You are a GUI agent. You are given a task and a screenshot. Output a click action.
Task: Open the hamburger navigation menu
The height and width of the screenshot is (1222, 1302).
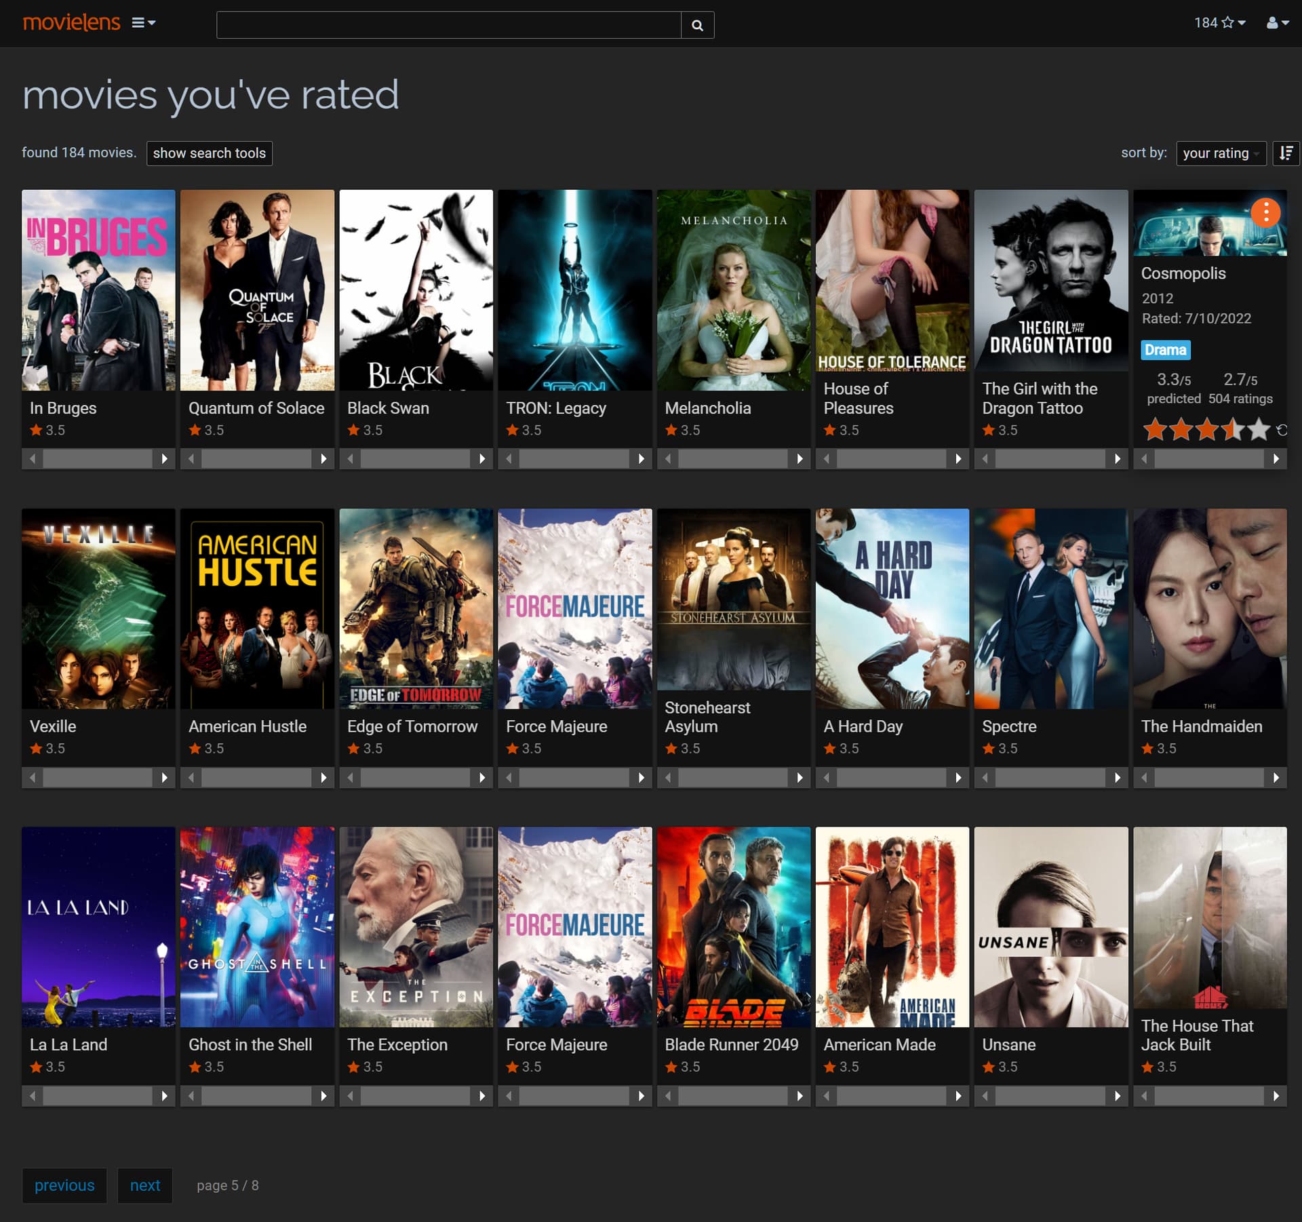pos(143,23)
